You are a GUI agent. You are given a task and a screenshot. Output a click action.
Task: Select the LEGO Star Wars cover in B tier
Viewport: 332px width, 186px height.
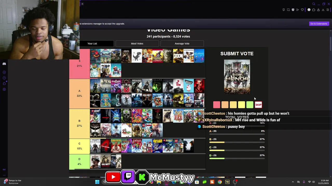coord(95,116)
